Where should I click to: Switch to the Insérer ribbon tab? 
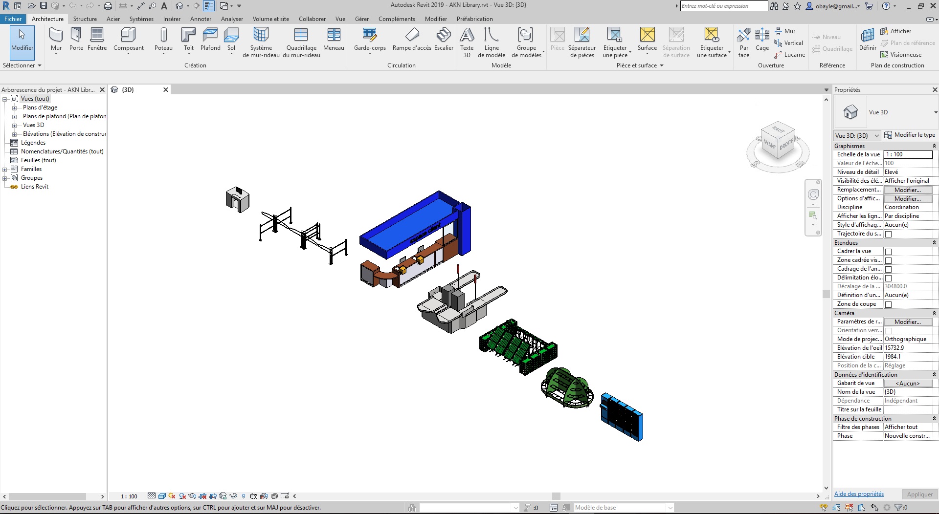coord(172,19)
